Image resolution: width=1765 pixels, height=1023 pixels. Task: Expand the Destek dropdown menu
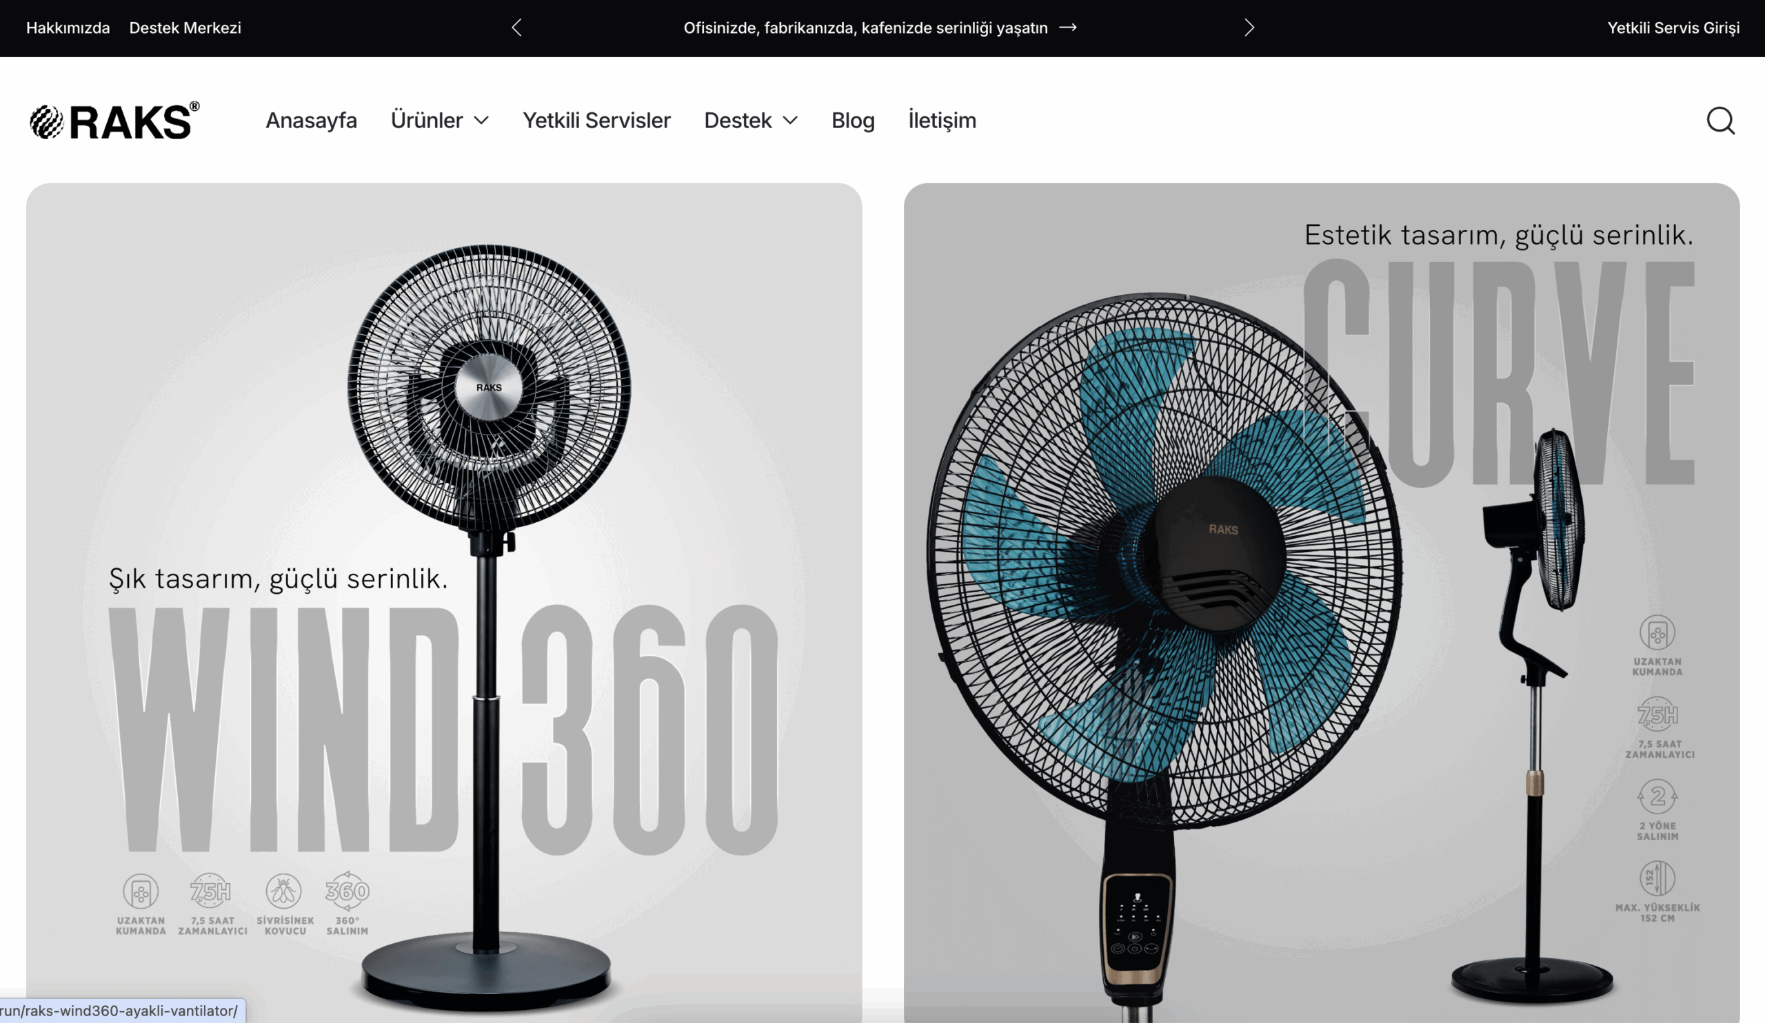point(751,121)
